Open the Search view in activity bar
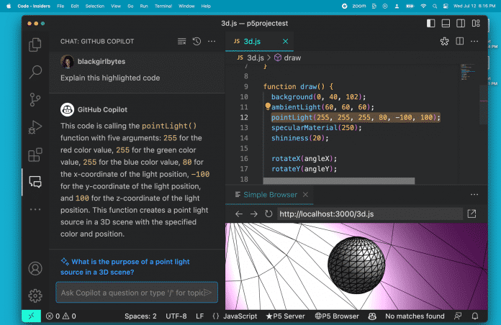The width and height of the screenshot is (501, 325). coord(35,72)
